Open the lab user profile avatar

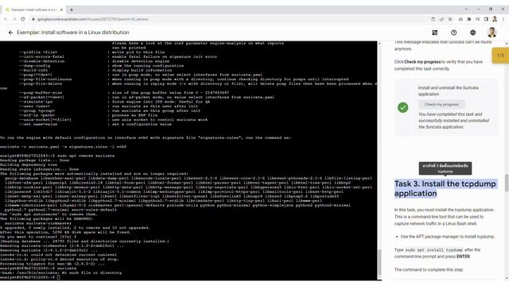pos(492,33)
